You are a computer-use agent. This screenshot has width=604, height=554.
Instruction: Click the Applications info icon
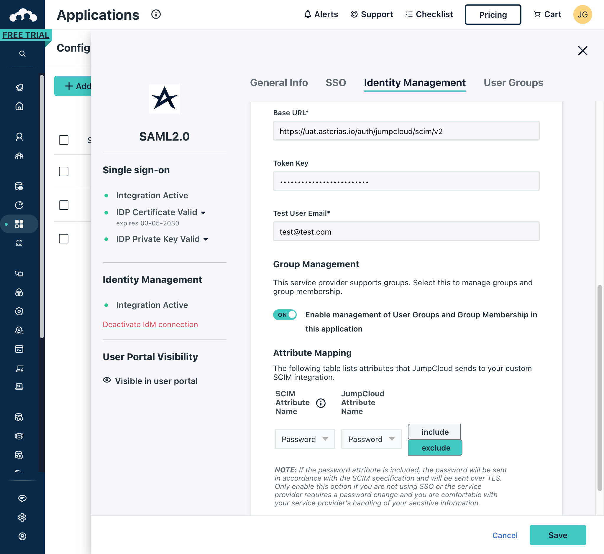click(x=156, y=14)
